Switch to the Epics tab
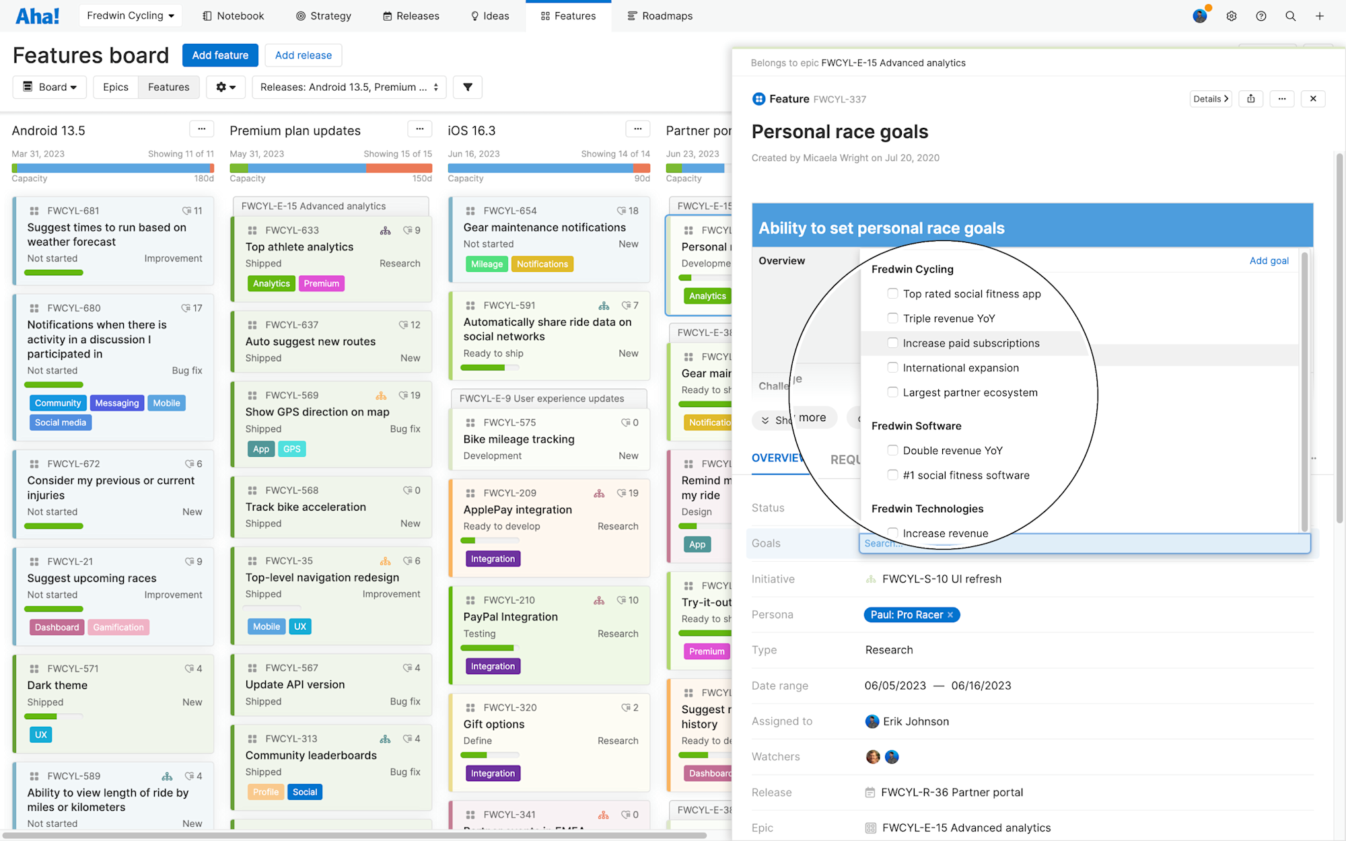 pyautogui.click(x=115, y=87)
